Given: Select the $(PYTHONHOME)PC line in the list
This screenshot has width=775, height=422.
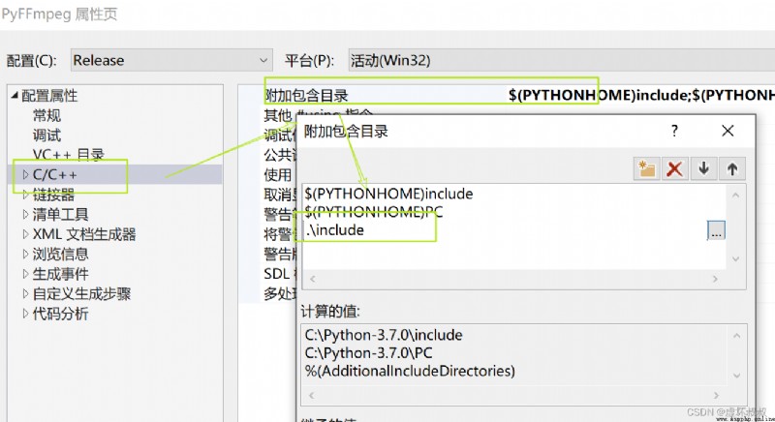Looking at the screenshot, I should (374, 212).
